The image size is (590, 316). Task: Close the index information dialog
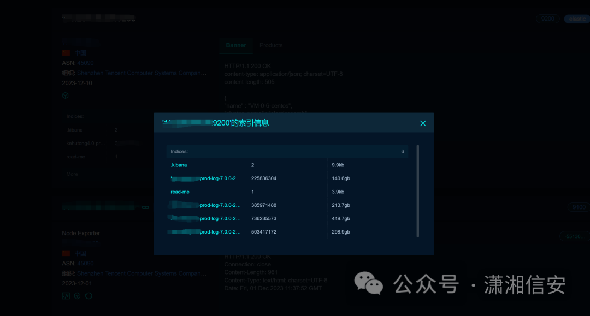point(423,123)
